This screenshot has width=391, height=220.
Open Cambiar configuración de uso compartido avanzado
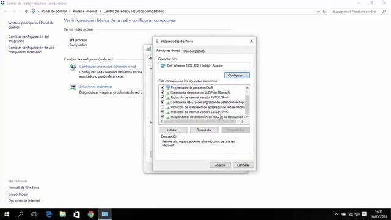point(31,50)
